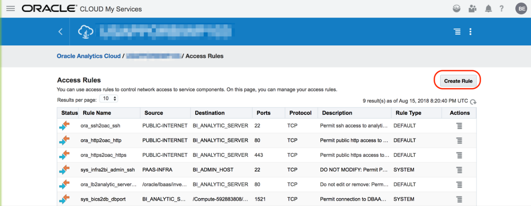Screen dimensions: 531x206
Task: Open the vertical three-dot menu in banner
Action: (470, 32)
